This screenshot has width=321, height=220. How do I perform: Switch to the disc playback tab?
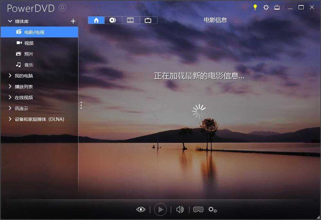coord(113,20)
